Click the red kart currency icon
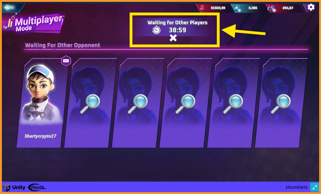This screenshot has width=321, height=194. tap(202, 8)
